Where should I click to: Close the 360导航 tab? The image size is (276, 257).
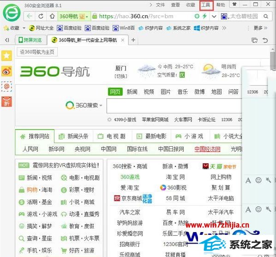(123, 40)
